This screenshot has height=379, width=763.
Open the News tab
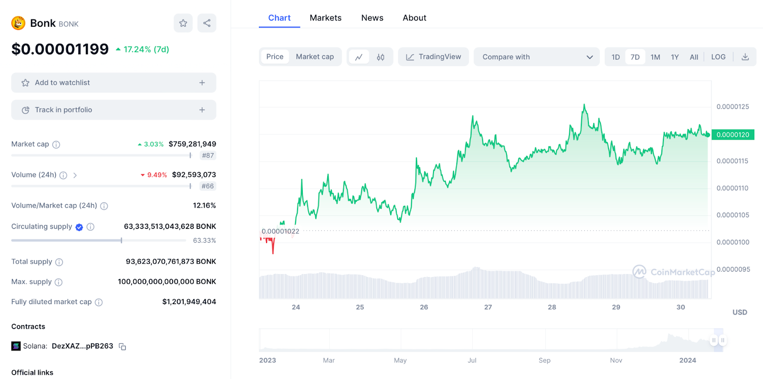click(372, 18)
